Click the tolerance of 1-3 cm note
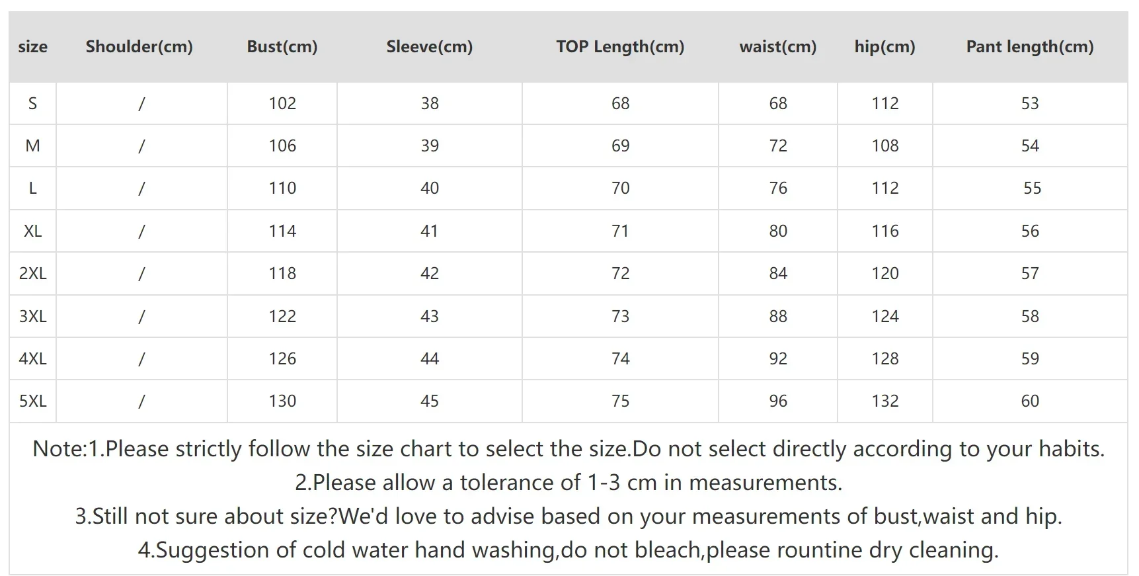The height and width of the screenshot is (576, 1139). (569, 483)
